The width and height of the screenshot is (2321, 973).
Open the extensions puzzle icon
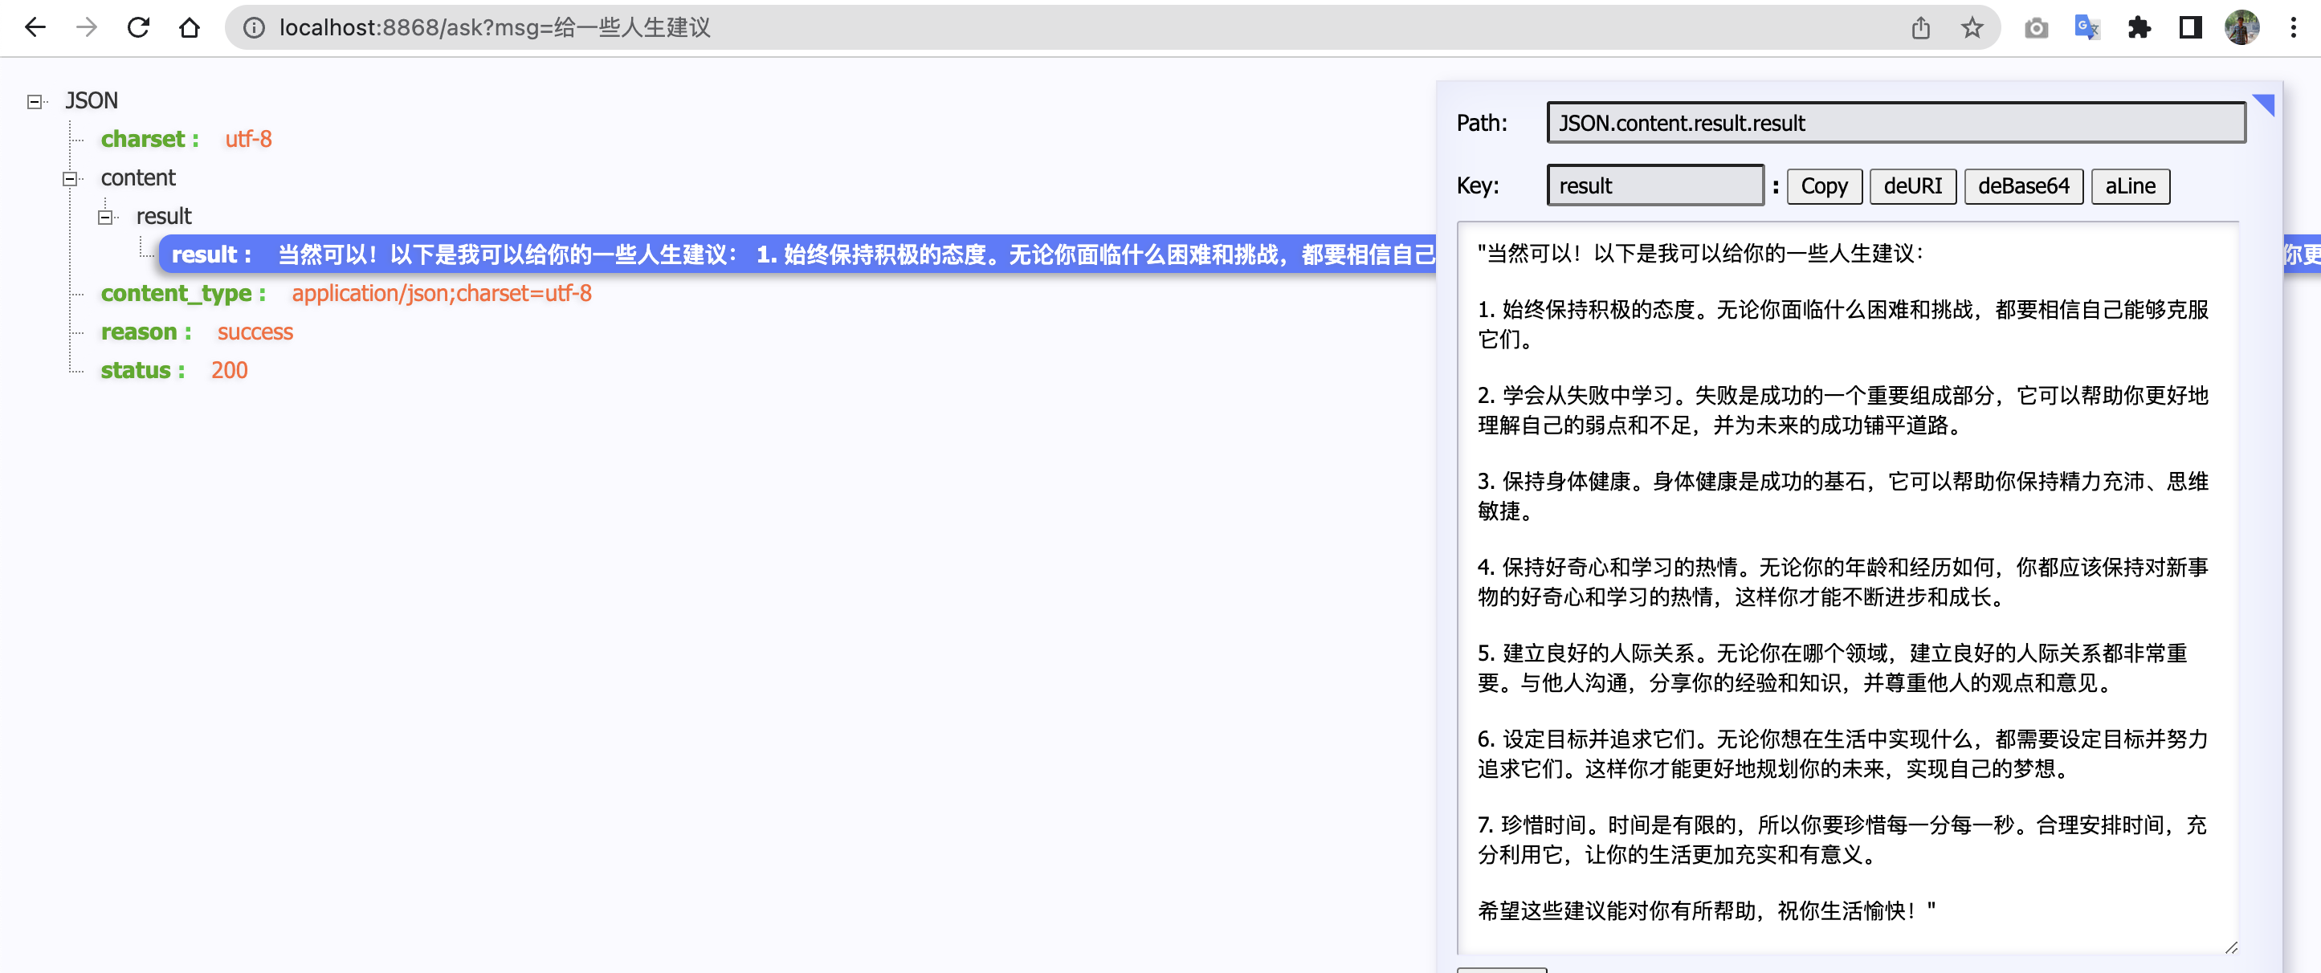point(2139,28)
